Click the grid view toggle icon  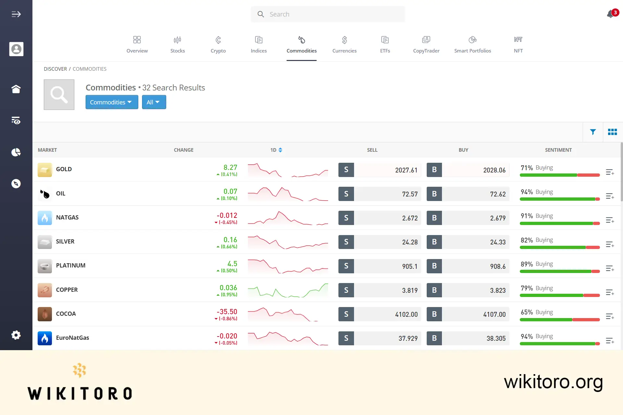click(612, 132)
